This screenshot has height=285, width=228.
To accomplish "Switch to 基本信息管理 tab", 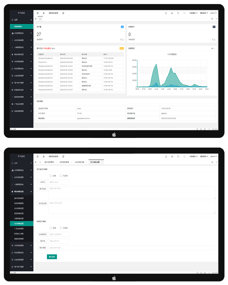I will (x=49, y=162).
